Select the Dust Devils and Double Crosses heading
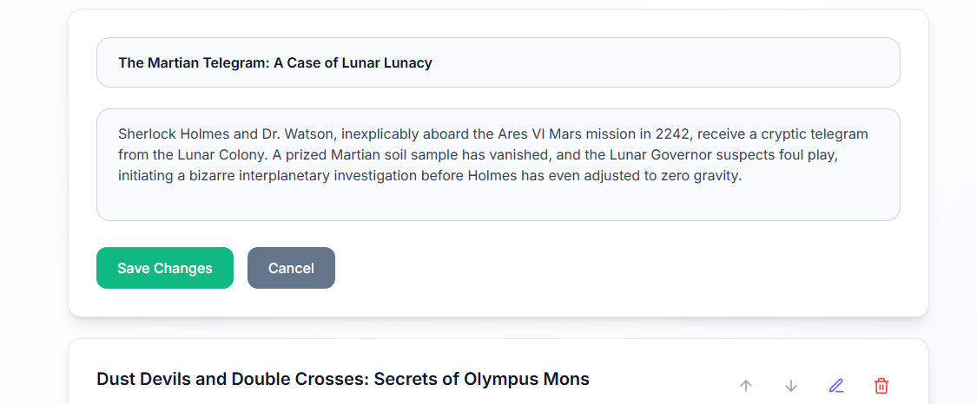The height and width of the screenshot is (404, 977). [x=343, y=379]
